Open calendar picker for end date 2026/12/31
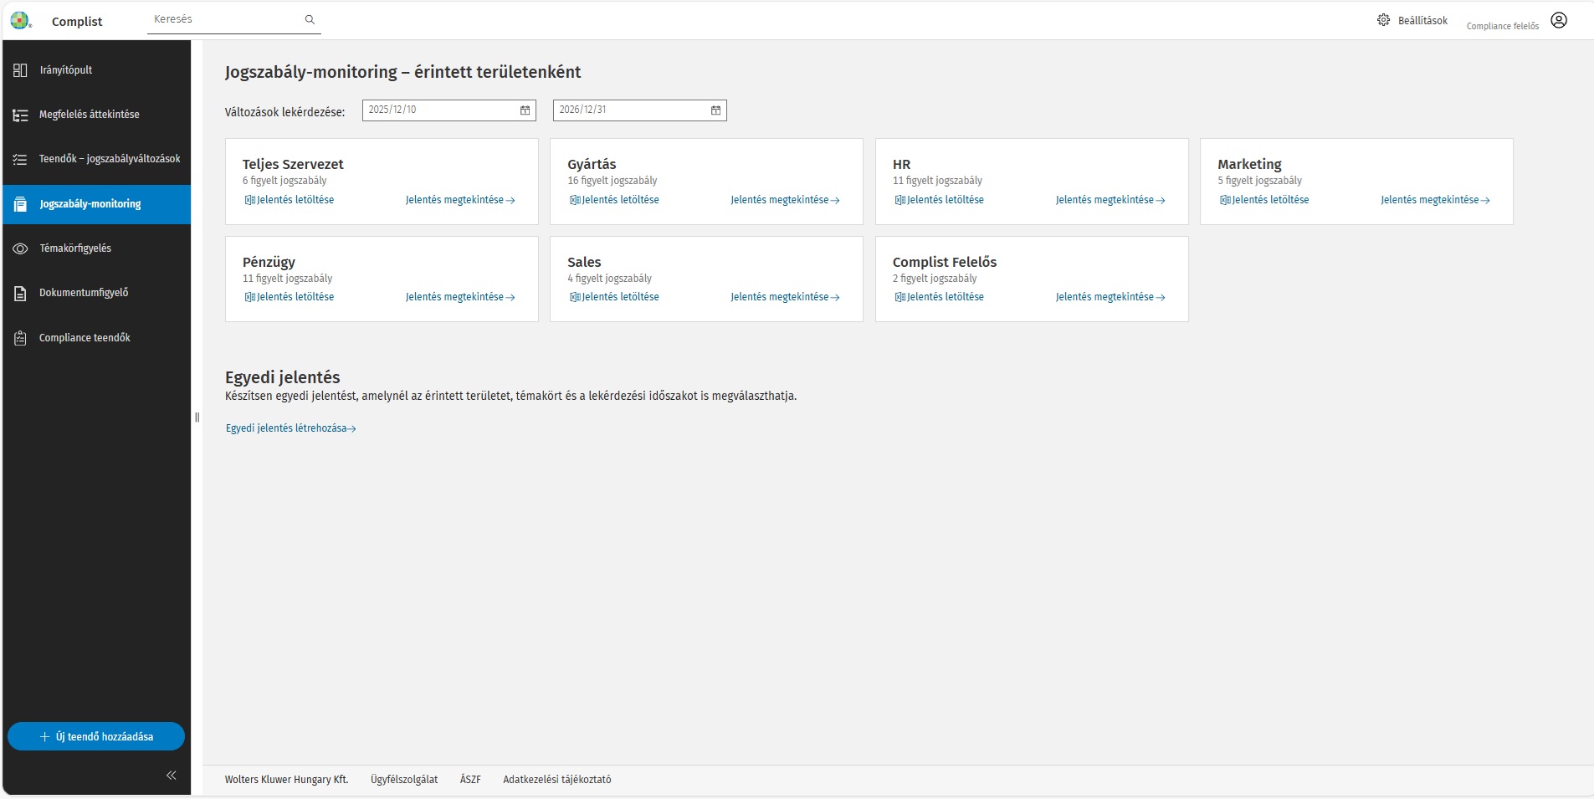This screenshot has width=1594, height=799. tap(715, 110)
